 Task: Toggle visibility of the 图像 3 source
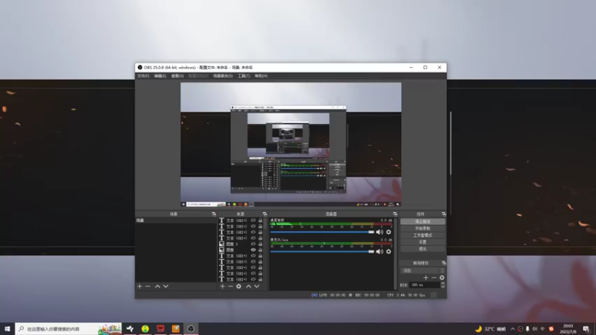tap(253, 244)
